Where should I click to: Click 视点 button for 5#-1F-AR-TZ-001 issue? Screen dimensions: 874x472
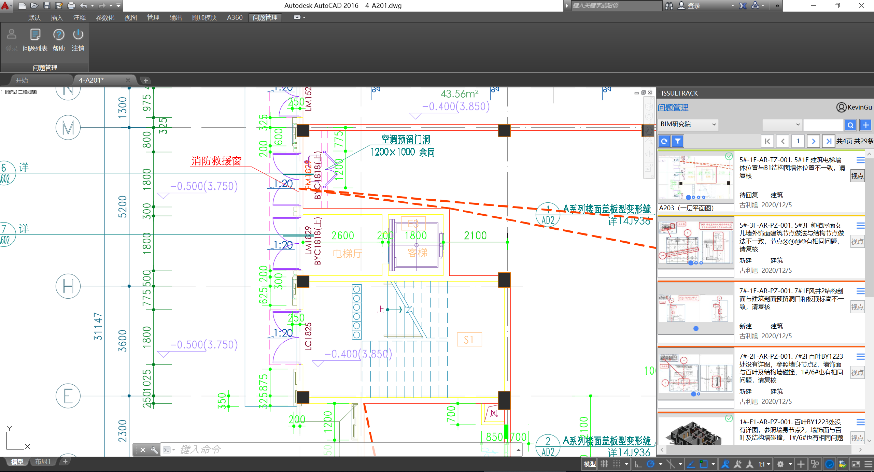click(x=857, y=176)
